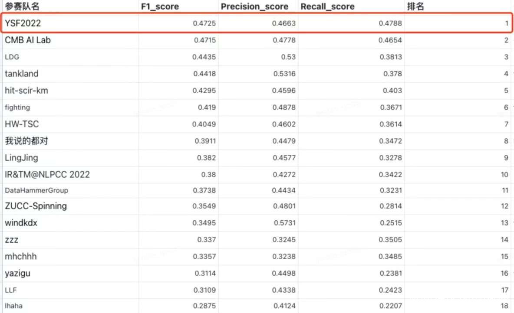Image resolution: width=514 pixels, height=313 pixels.
Task: Click the Recall_score column header
Action: point(327,7)
